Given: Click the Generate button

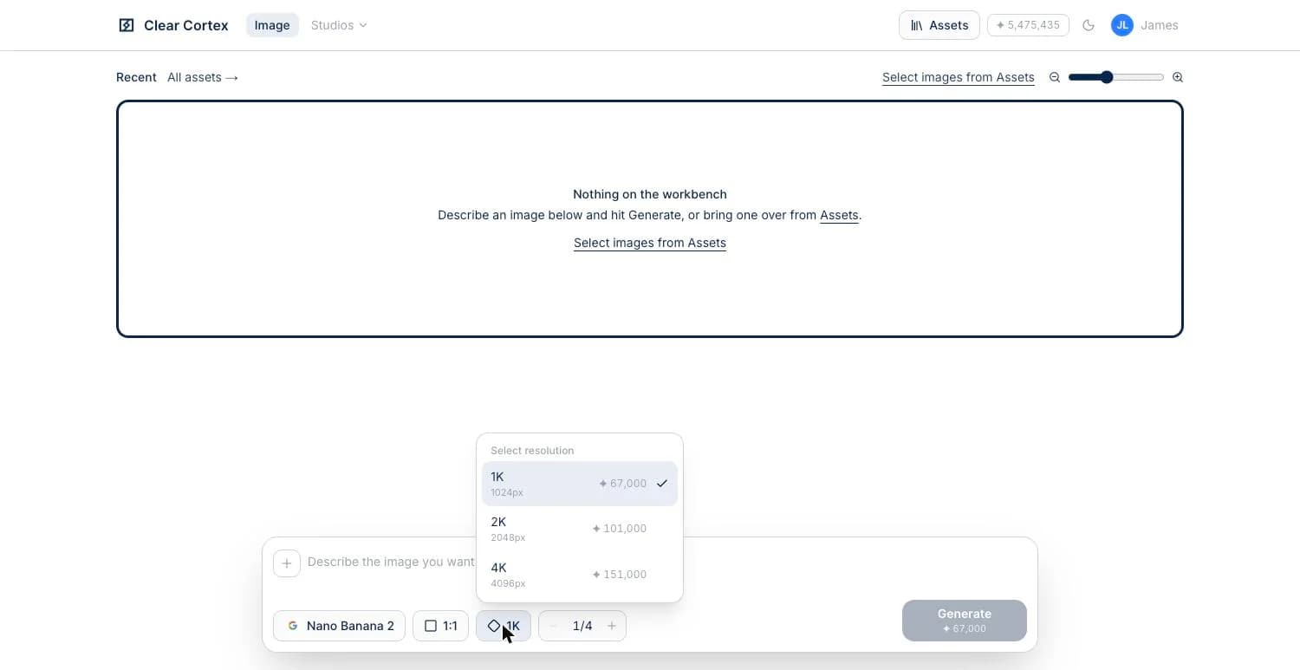Looking at the screenshot, I should [965, 621].
